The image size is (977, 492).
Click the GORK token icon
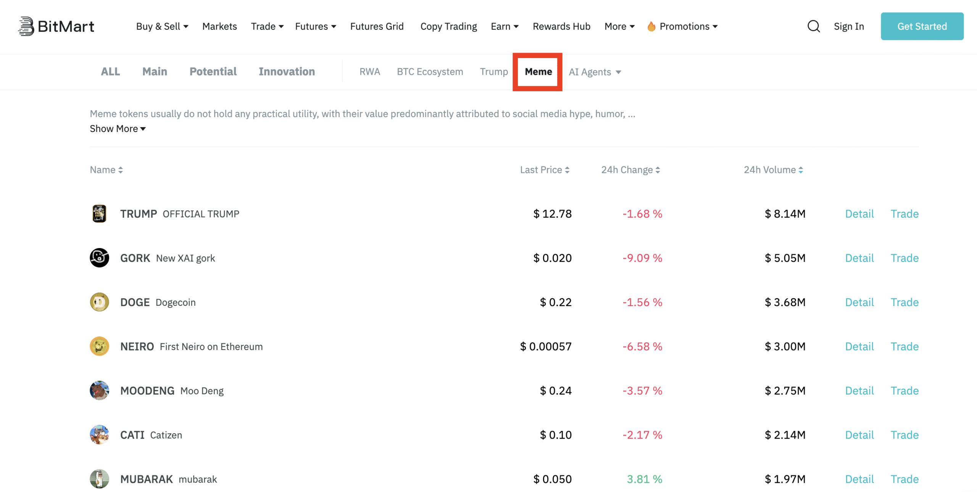[x=99, y=258]
